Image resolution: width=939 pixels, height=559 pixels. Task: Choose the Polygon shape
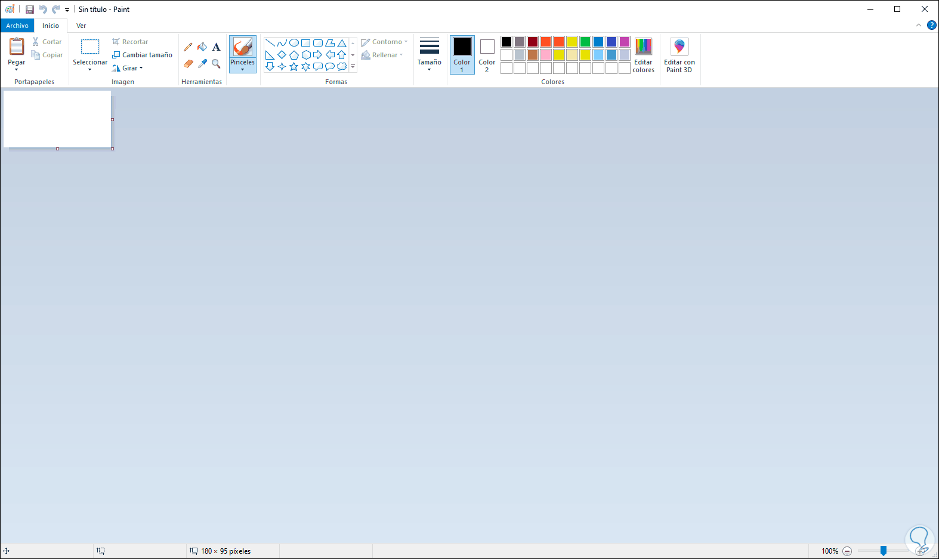point(330,43)
